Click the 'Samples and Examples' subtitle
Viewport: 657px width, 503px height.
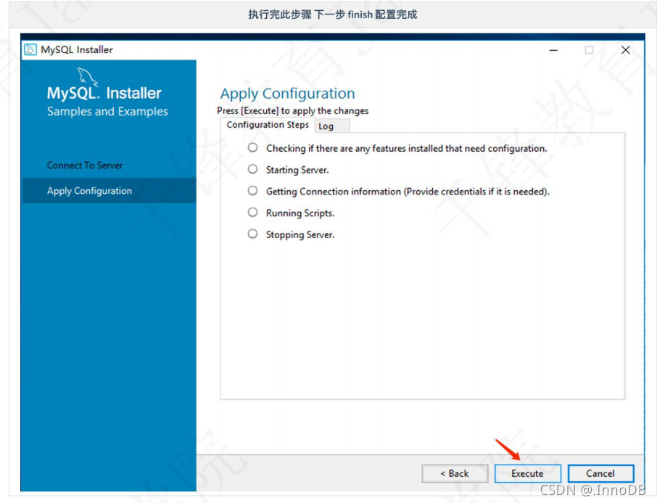pos(107,112)
